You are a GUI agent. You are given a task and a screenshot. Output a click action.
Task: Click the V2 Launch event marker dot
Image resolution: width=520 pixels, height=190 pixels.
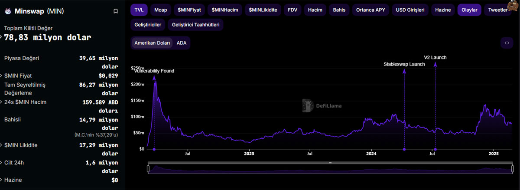[435, 150]
